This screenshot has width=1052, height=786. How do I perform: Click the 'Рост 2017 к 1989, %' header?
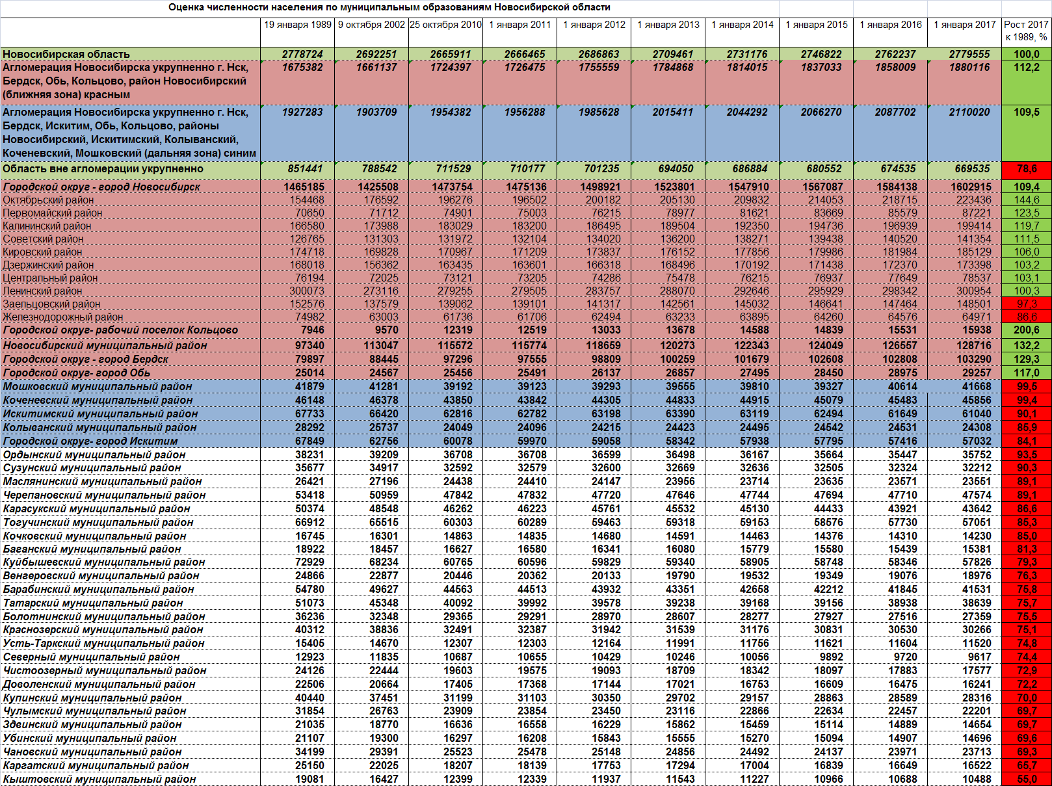click(1027, 31)
